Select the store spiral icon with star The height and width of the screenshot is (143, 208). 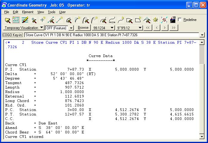94,20
